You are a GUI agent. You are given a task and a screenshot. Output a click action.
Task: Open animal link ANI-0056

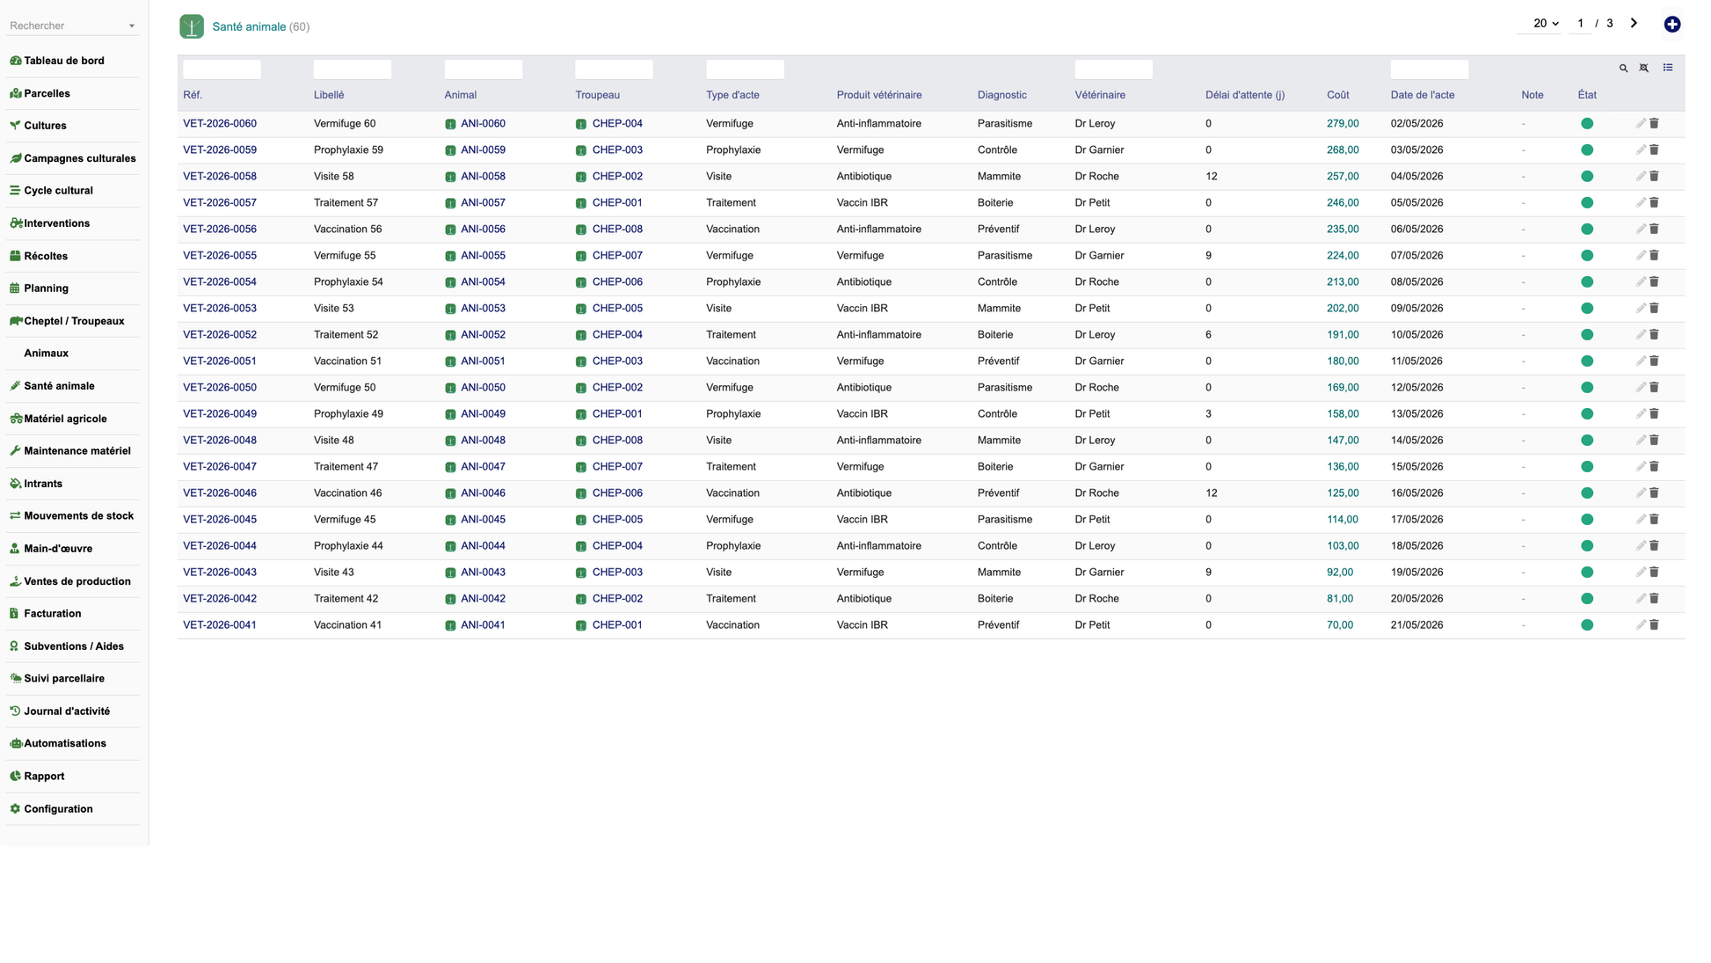[x=483, y=230]
